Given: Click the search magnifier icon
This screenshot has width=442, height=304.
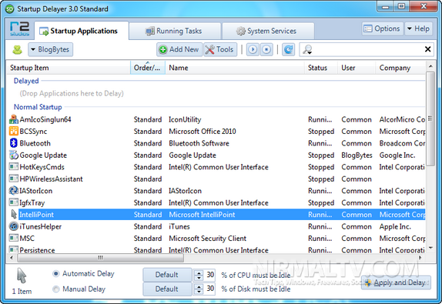Looking at the screenshot, I should point(306,49).
